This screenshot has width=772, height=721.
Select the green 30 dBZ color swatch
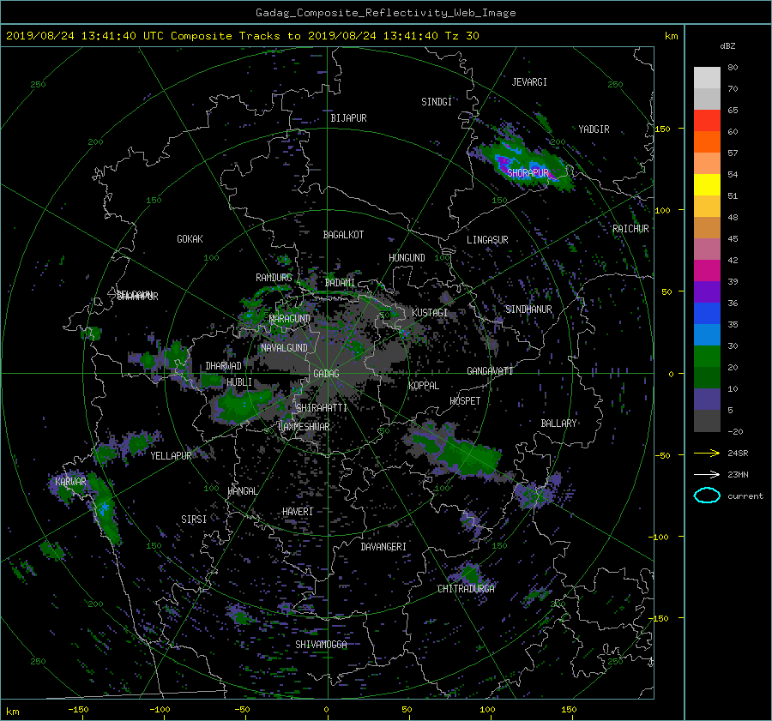707,356
